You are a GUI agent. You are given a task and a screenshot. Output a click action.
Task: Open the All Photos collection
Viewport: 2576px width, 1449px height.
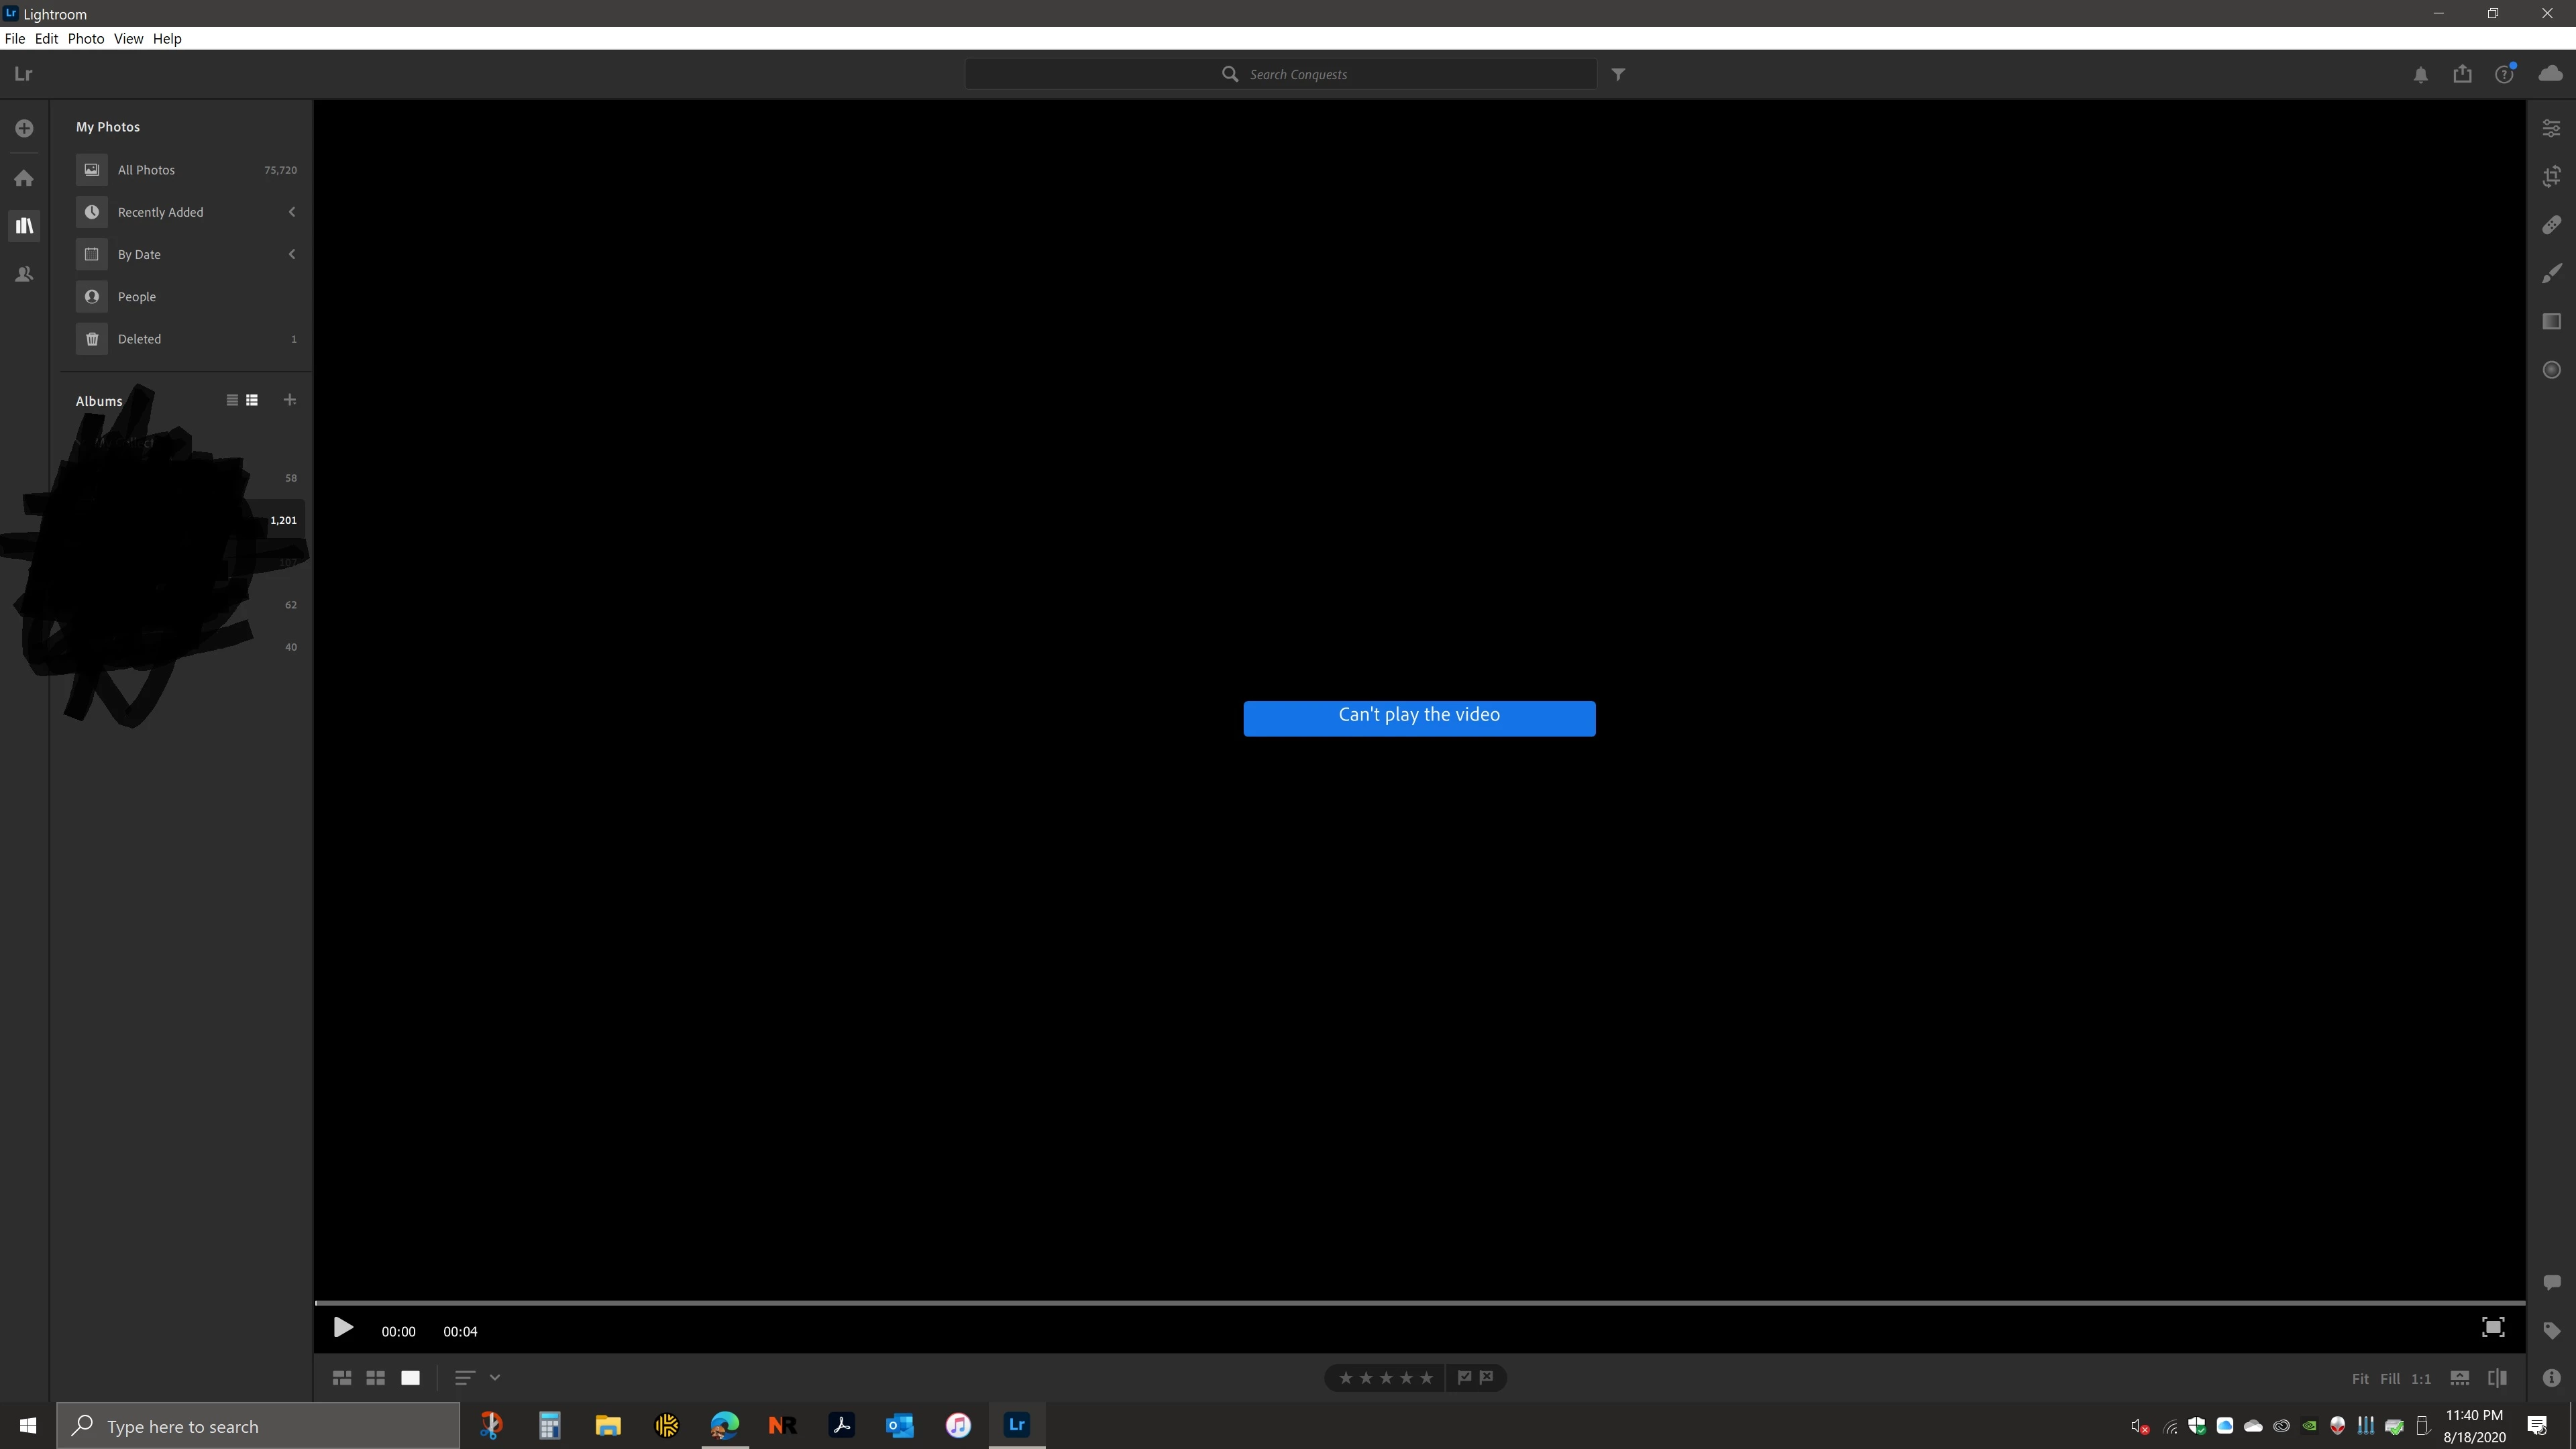146,170
